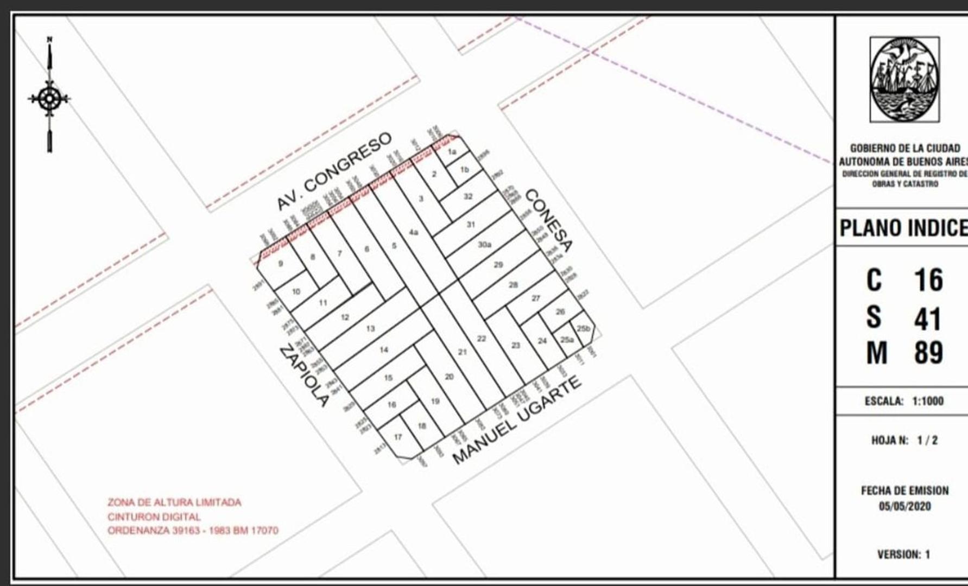Screen dimensions: 968x586
Task: Select parcel 17 at the Zapiola corner
Action: tap(398, 437)
